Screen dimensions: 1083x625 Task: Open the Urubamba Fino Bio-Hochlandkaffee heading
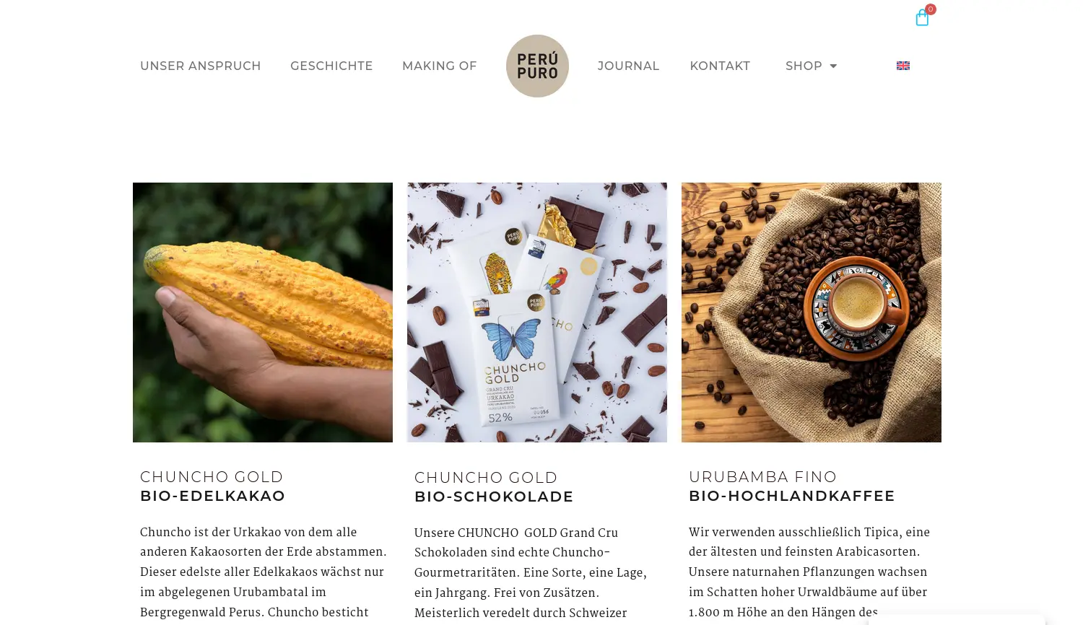tap(792, 486)
